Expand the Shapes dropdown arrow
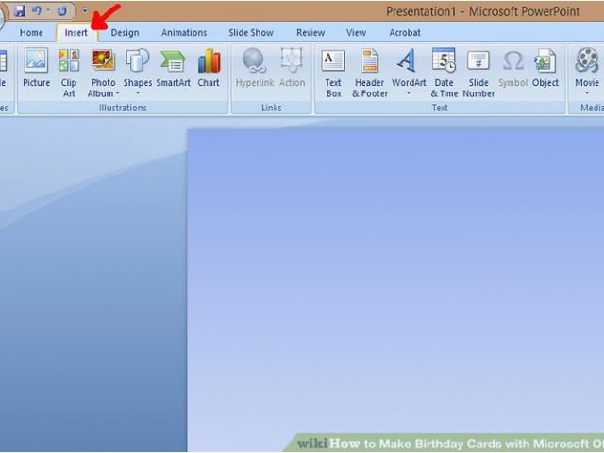The image size is (604, 453). pyautogui.click(x=138, y=93)
